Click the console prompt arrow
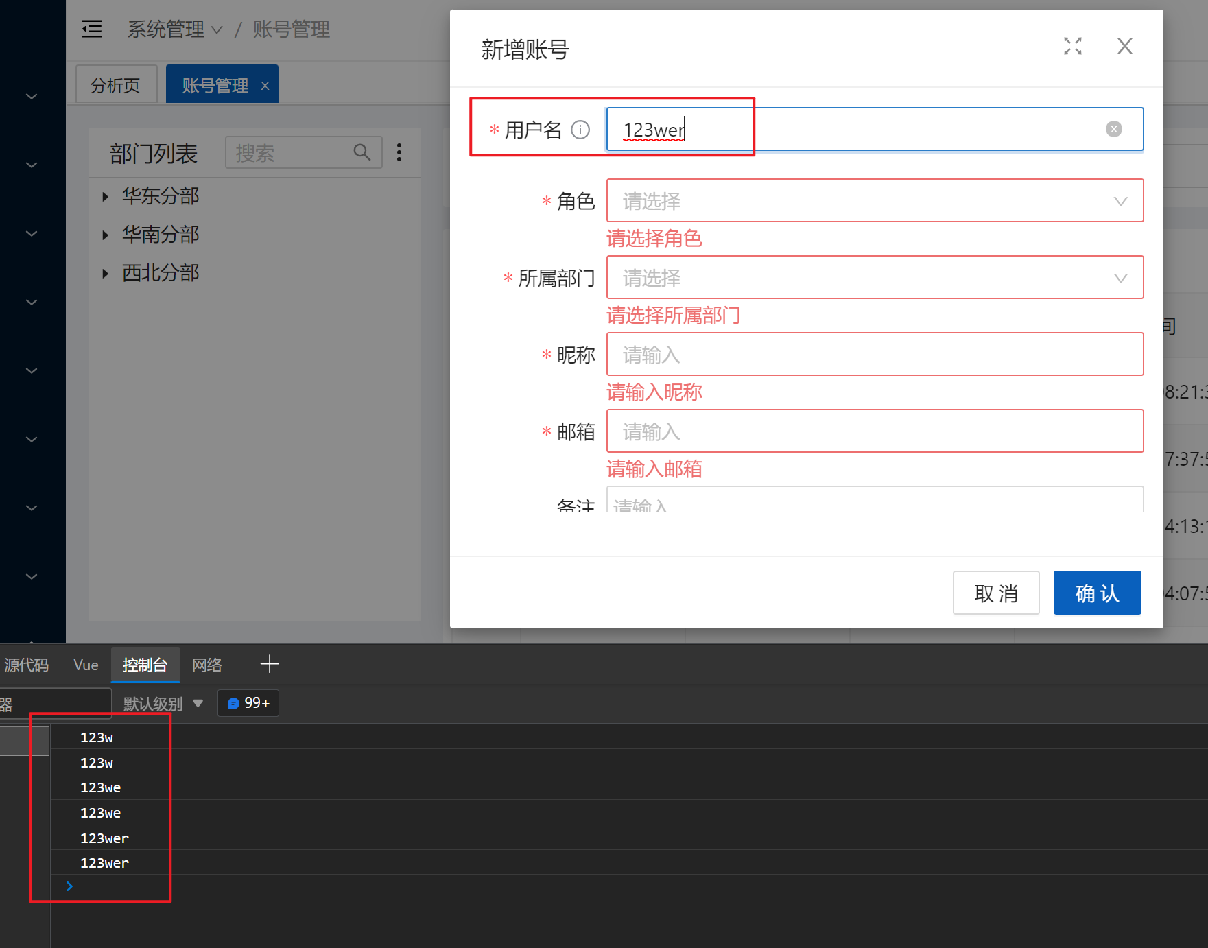The image size is (1208, 948). point(69,886)
